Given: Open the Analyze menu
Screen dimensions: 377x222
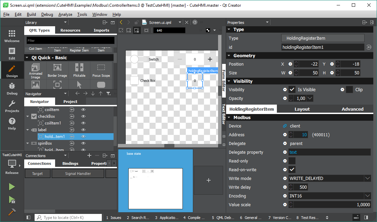Looking at the screenshot, I should (x=65, y=14).
